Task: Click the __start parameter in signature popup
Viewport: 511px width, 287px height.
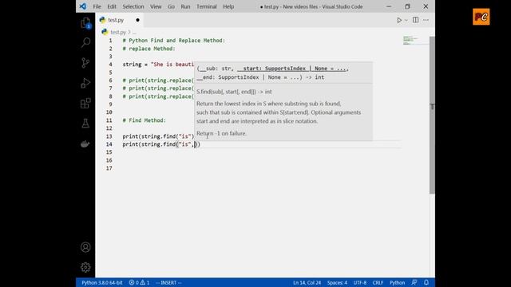Action: [x=292, y=69]
